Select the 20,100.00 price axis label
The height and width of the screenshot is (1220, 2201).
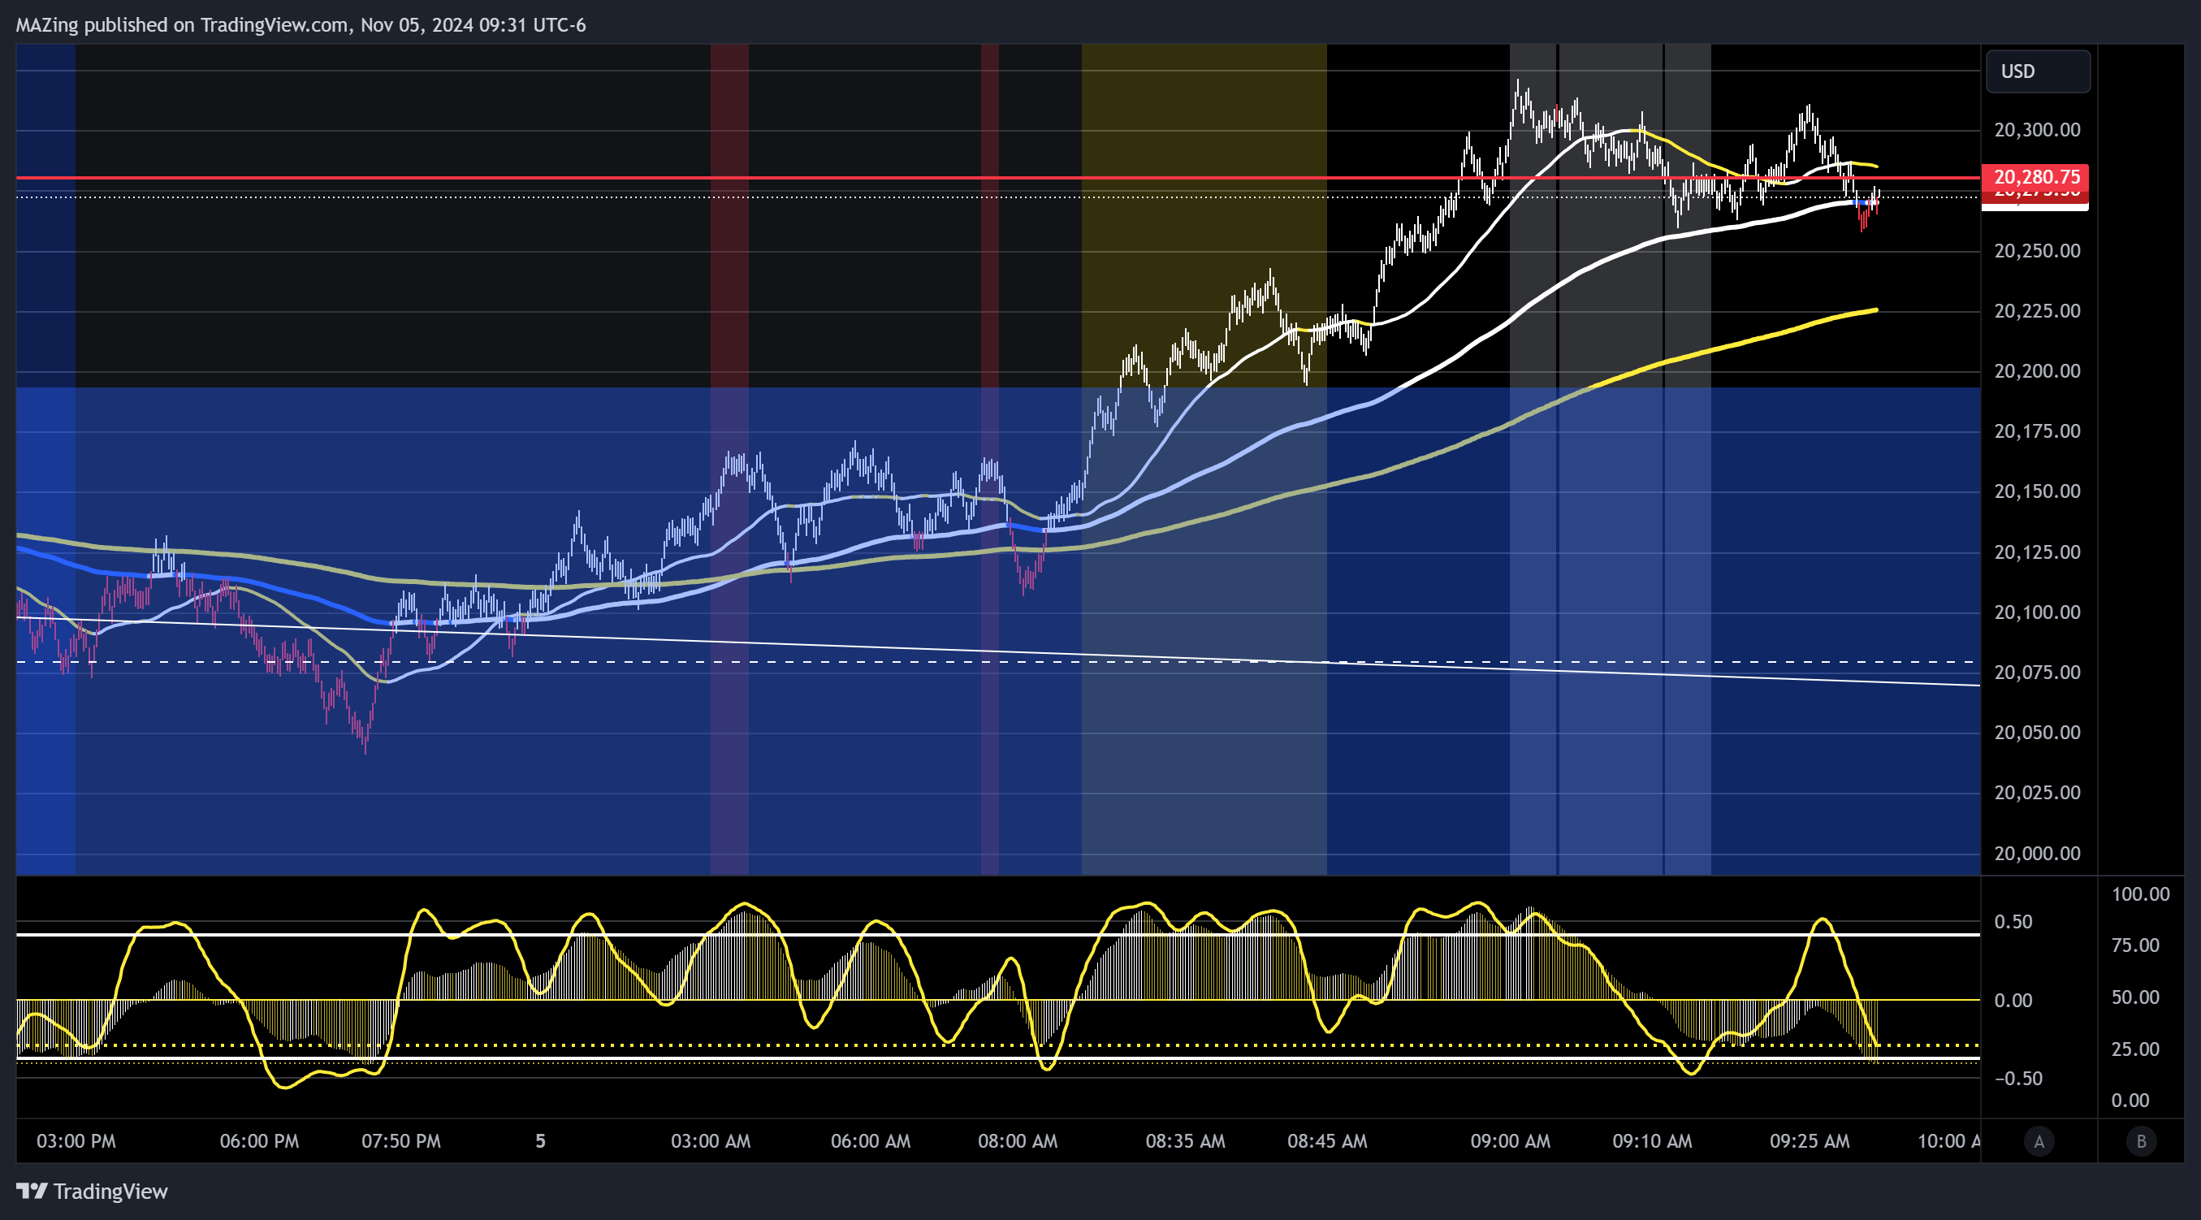[x=2037, y=612]
